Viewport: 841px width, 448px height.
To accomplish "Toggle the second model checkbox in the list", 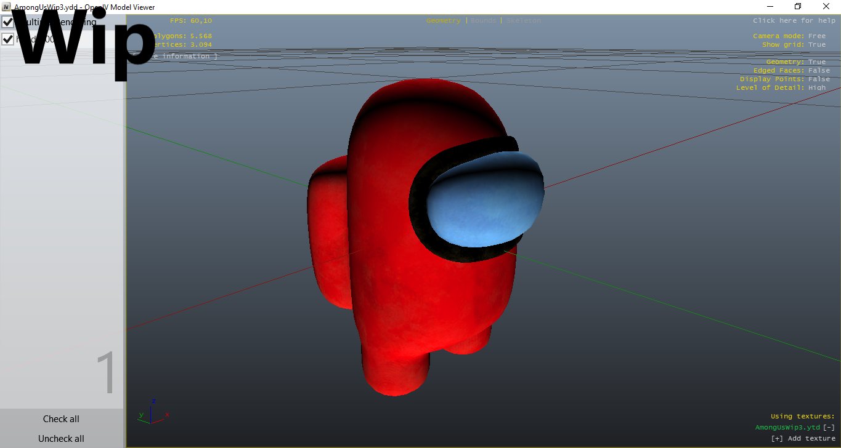I will (x=8, y=39).
